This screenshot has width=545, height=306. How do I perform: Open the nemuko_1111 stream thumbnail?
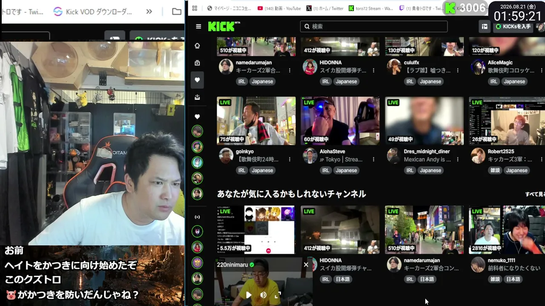coord(507,230)
